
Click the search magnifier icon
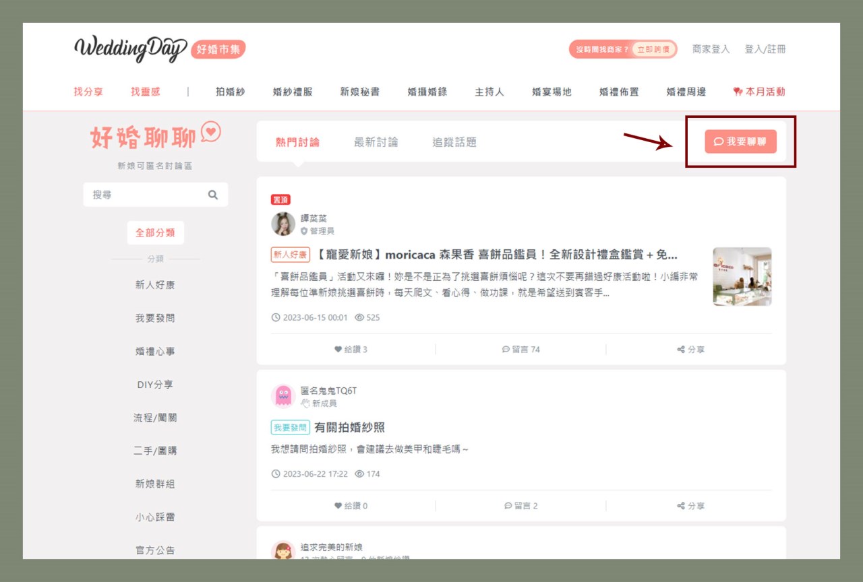click(x=213, y=195)
